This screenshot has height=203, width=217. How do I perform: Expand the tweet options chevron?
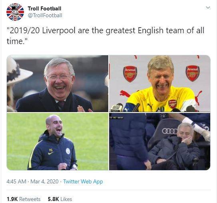208,8
